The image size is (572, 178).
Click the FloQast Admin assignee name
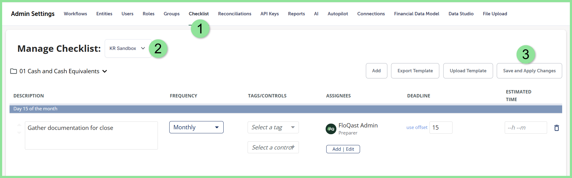tap(358, 125)
